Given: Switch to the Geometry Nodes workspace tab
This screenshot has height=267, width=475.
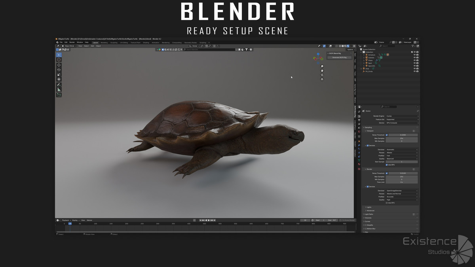Looking at the screenshot, I should 190,43.
